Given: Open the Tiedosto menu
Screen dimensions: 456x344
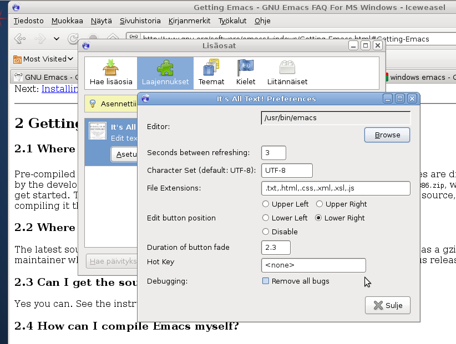Looking at the screenshot, I should 28,21.
